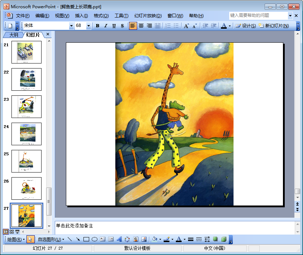Open the 插入 menu
This screenshot has height=255, width=303.
click(x=81, y=16)
